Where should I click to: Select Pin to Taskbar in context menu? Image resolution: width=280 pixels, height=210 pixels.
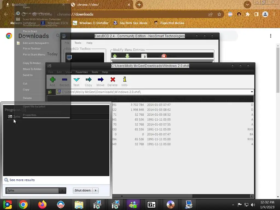click(32, 49)
